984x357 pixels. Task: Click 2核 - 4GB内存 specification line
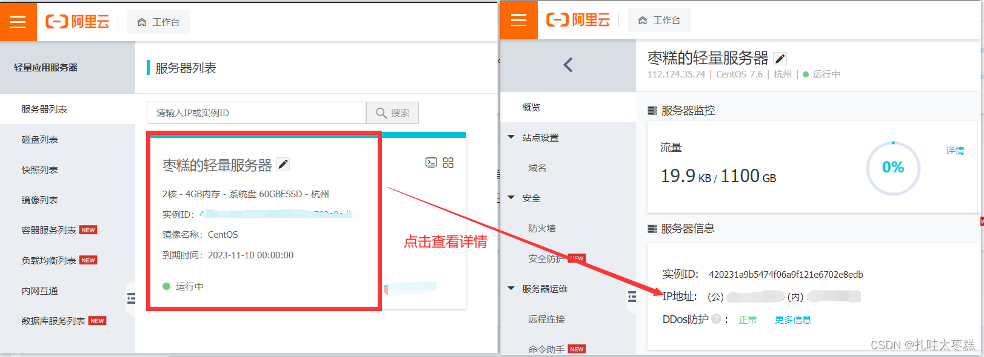coord(246,194)
